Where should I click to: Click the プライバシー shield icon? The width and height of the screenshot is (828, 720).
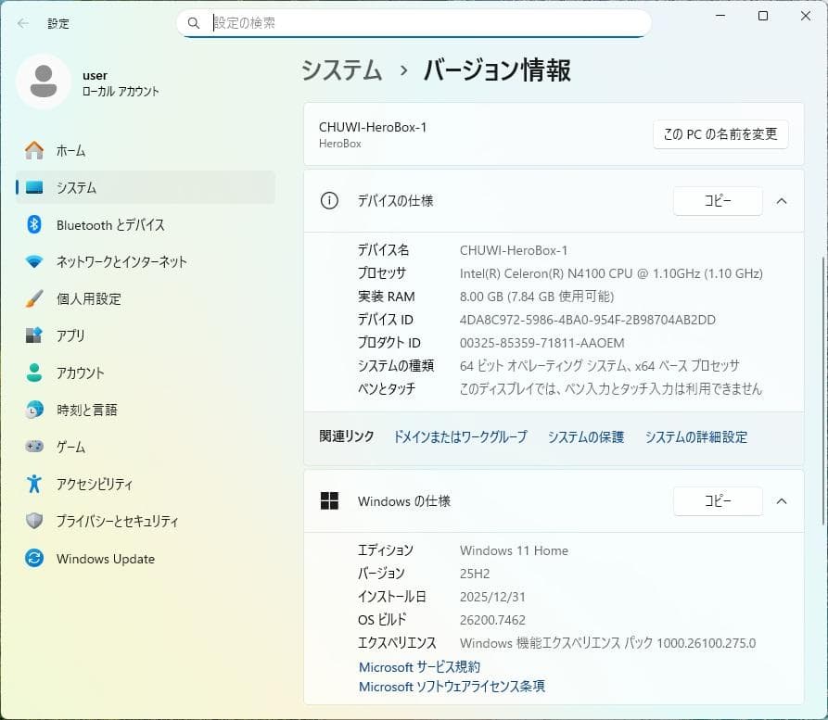click(x=34, y=521)
